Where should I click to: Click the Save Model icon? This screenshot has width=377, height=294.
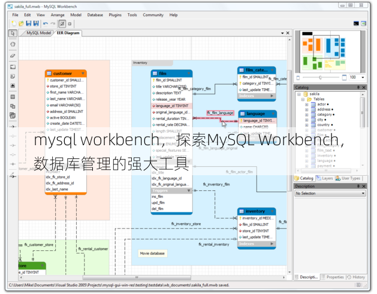[x=29, y=23]
